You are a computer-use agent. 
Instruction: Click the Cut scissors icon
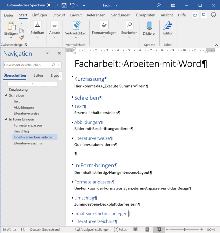tap(22, 24)
